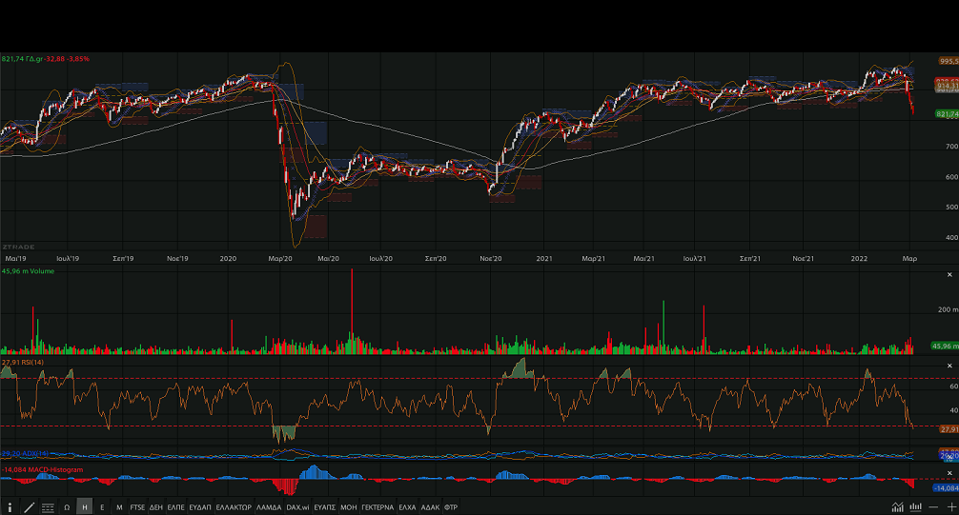Close the RSI(14) indicator panel

tap(949, 366)
